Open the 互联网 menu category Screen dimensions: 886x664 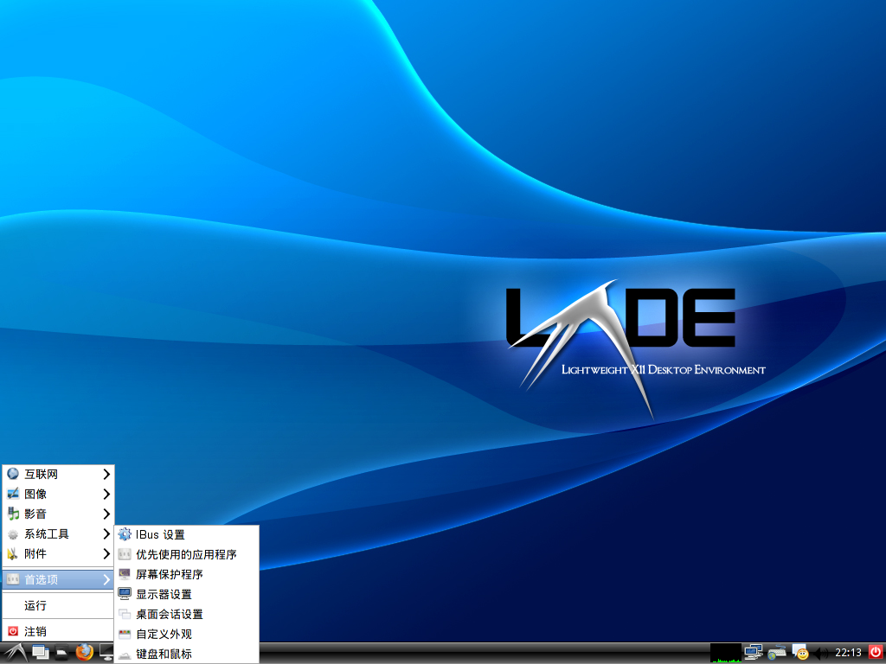(x=58, y=475)
